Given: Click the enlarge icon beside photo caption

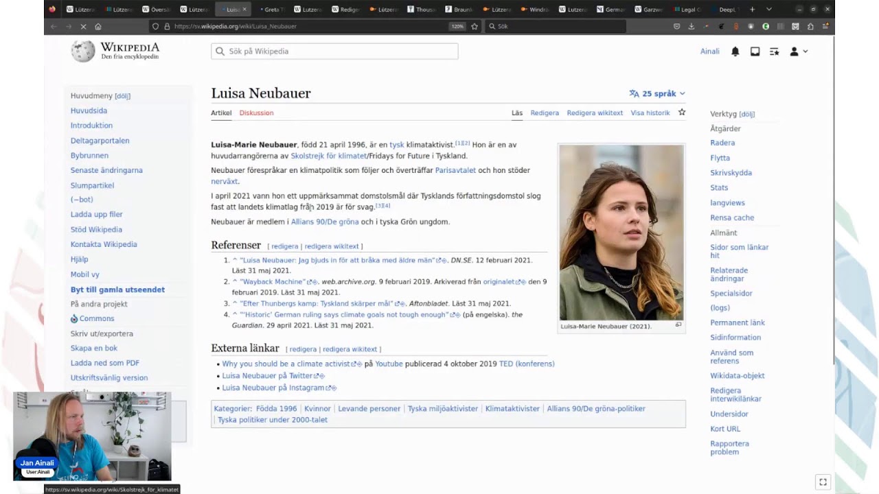Looking at the screenshot, I should coord(678,325).
